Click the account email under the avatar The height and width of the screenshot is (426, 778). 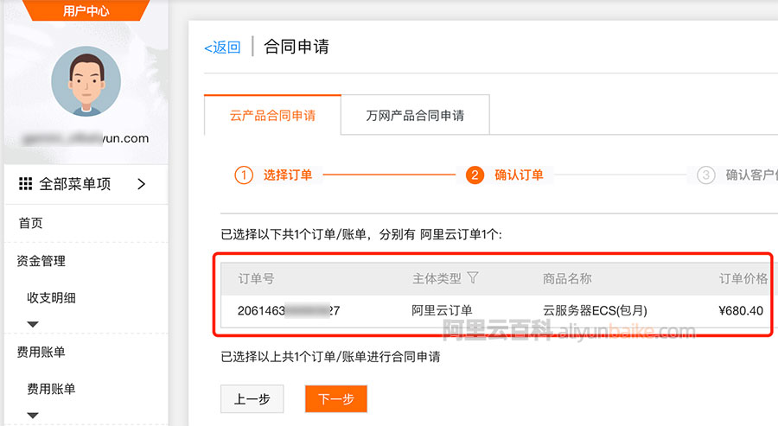86,138
